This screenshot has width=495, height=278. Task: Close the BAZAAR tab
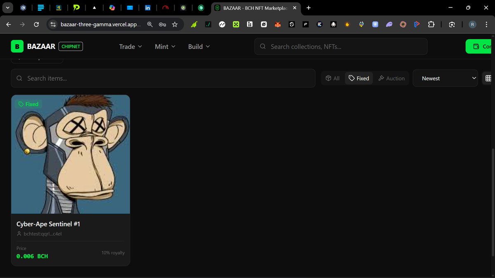coord(295,8)
